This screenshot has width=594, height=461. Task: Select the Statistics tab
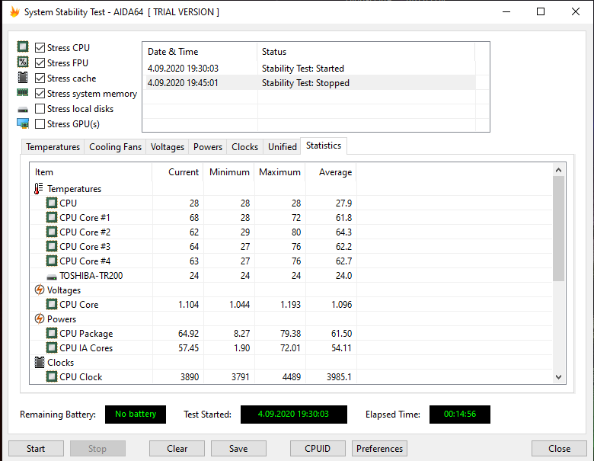pyautogui.click(x=324, y=146)
